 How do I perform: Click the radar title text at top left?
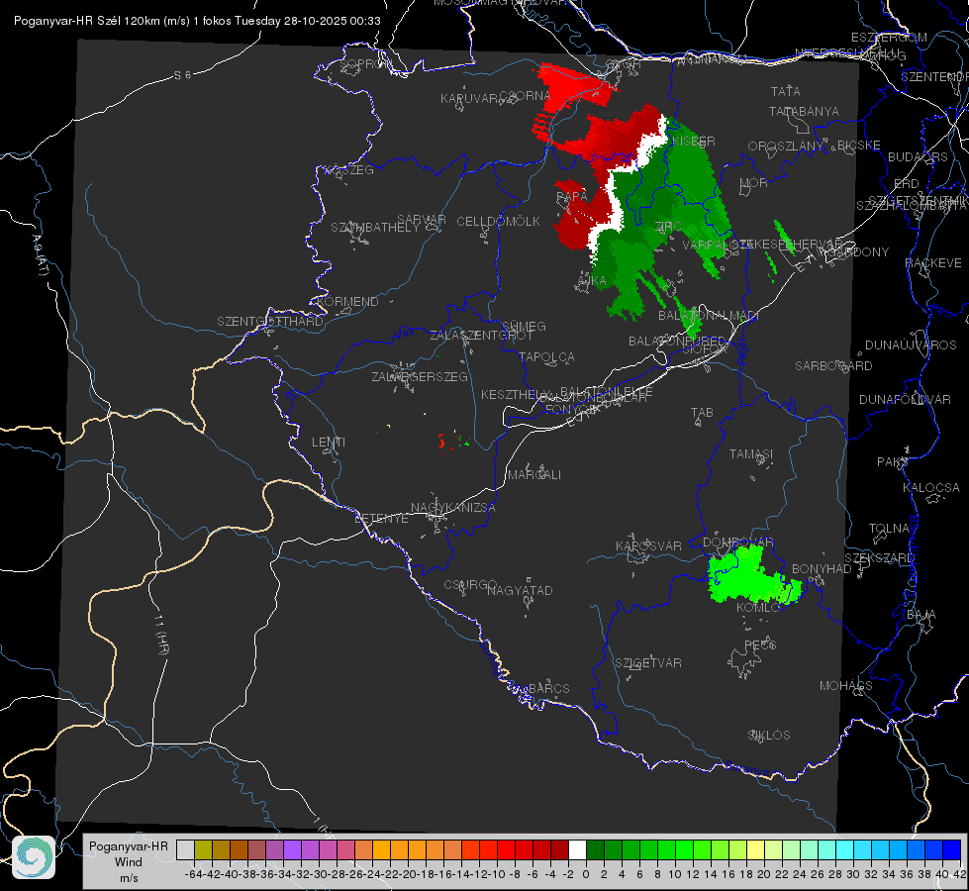(197, 21)
